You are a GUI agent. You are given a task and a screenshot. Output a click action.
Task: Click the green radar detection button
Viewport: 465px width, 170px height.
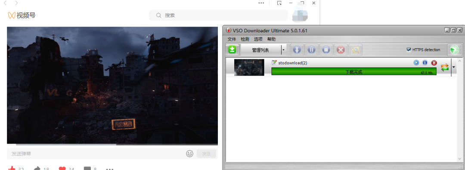pos(455,50)
